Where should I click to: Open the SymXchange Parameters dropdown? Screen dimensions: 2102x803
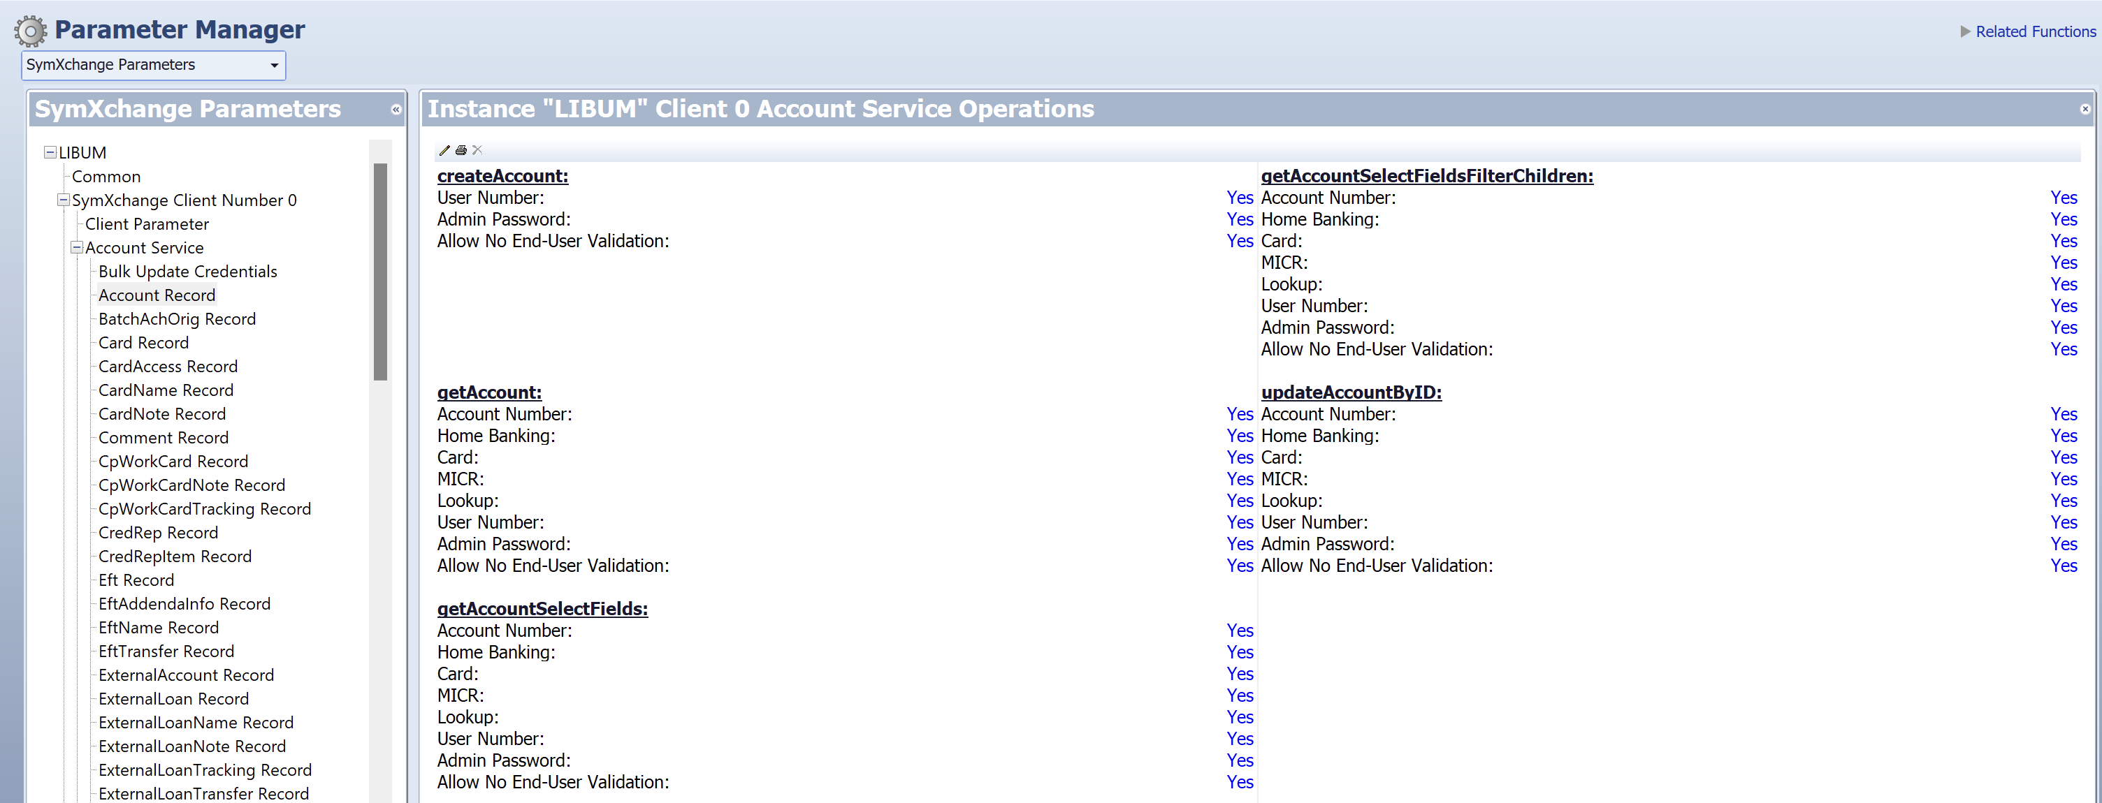(274, 65)
